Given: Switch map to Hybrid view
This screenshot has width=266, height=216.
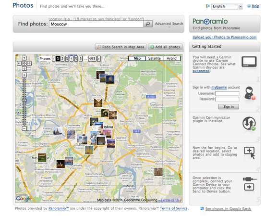Looking at the screenshot, I should pyautogui.click(x=171, y=58).
